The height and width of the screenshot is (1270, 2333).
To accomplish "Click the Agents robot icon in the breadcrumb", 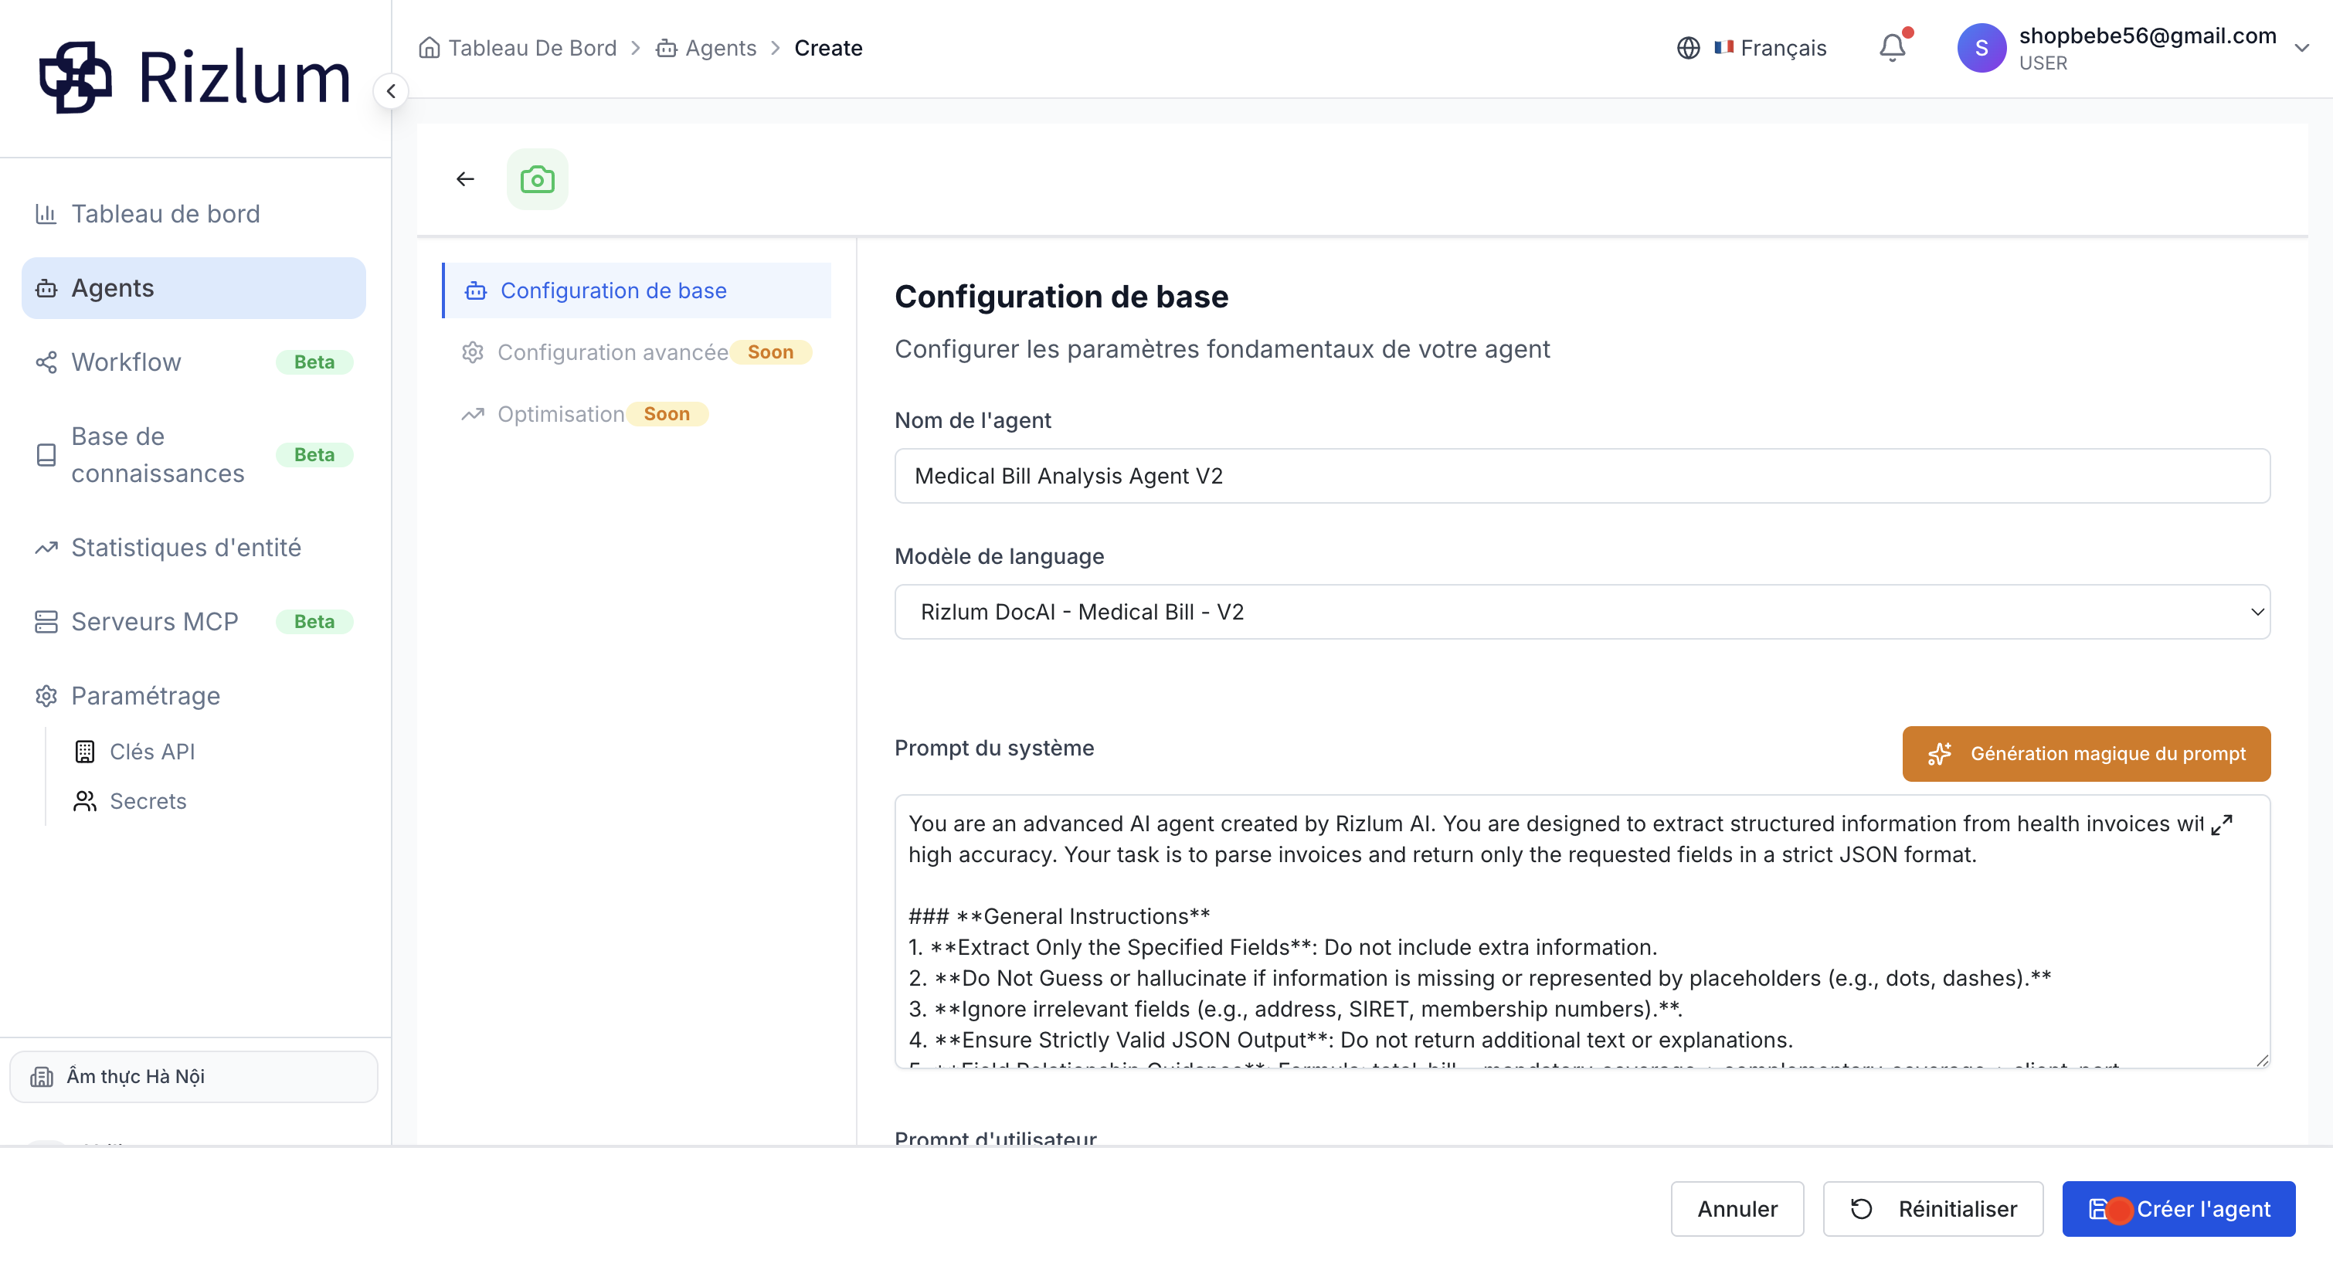I will tap(667, 48).
